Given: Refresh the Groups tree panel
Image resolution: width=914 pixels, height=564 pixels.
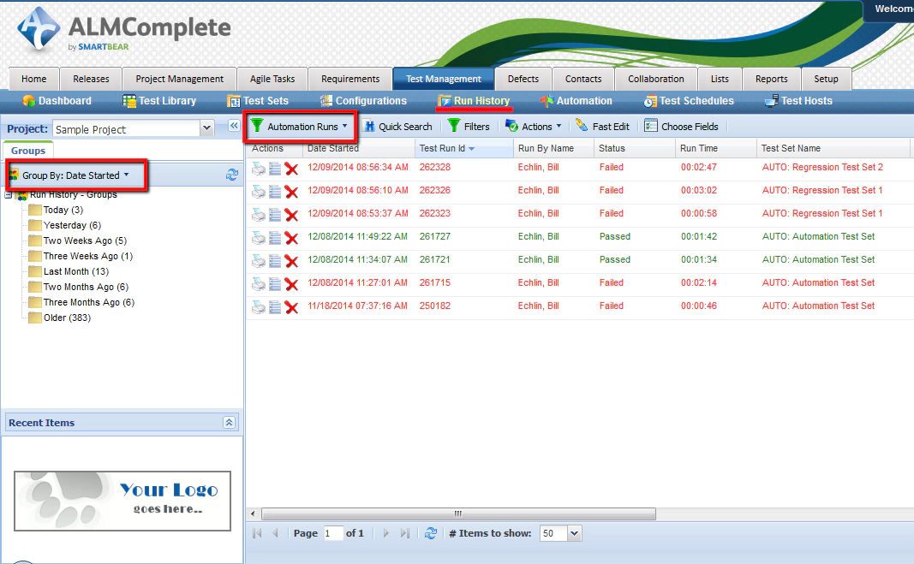Looking at the screenshot, I should 231,175.
